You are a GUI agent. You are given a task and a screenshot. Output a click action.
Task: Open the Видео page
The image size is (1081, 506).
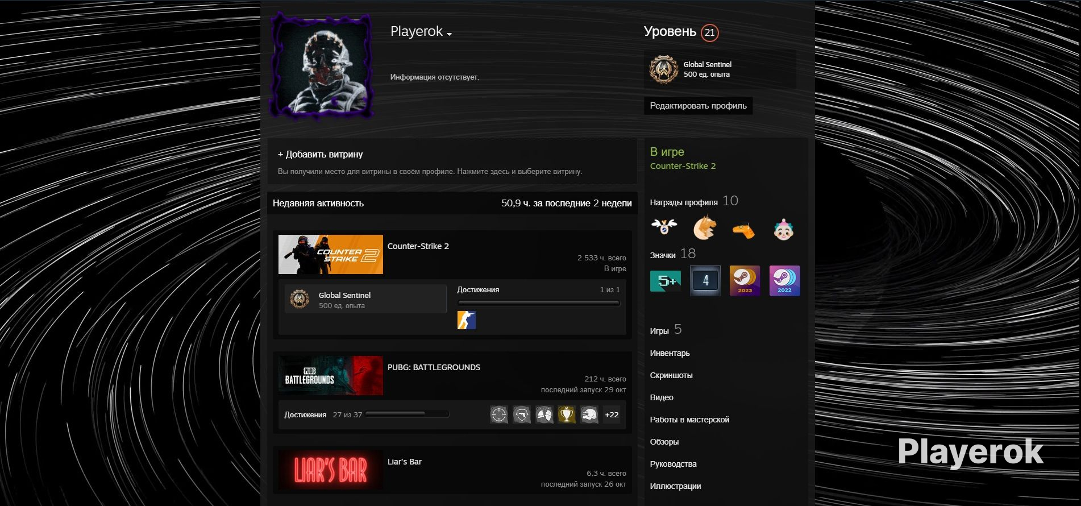pos(662,397)
